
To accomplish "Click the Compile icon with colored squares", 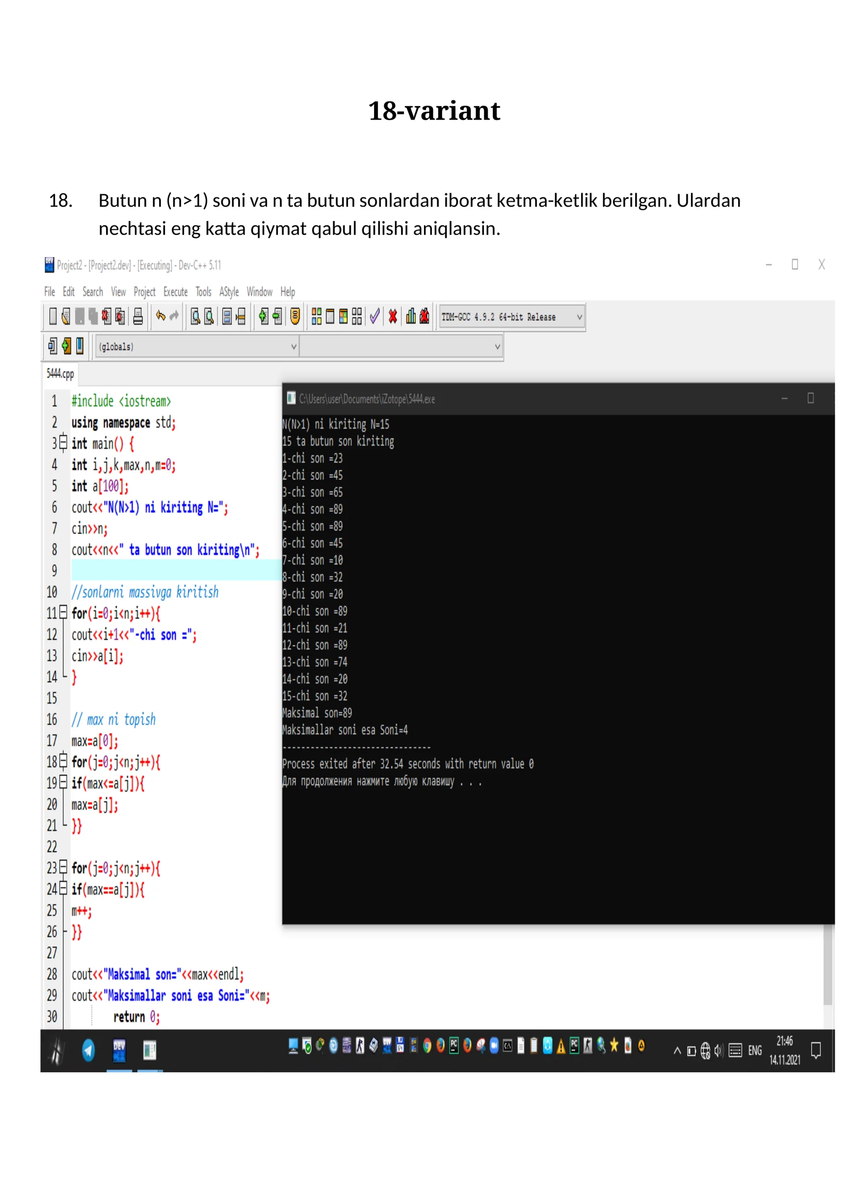I will click(x=316, y=317).
